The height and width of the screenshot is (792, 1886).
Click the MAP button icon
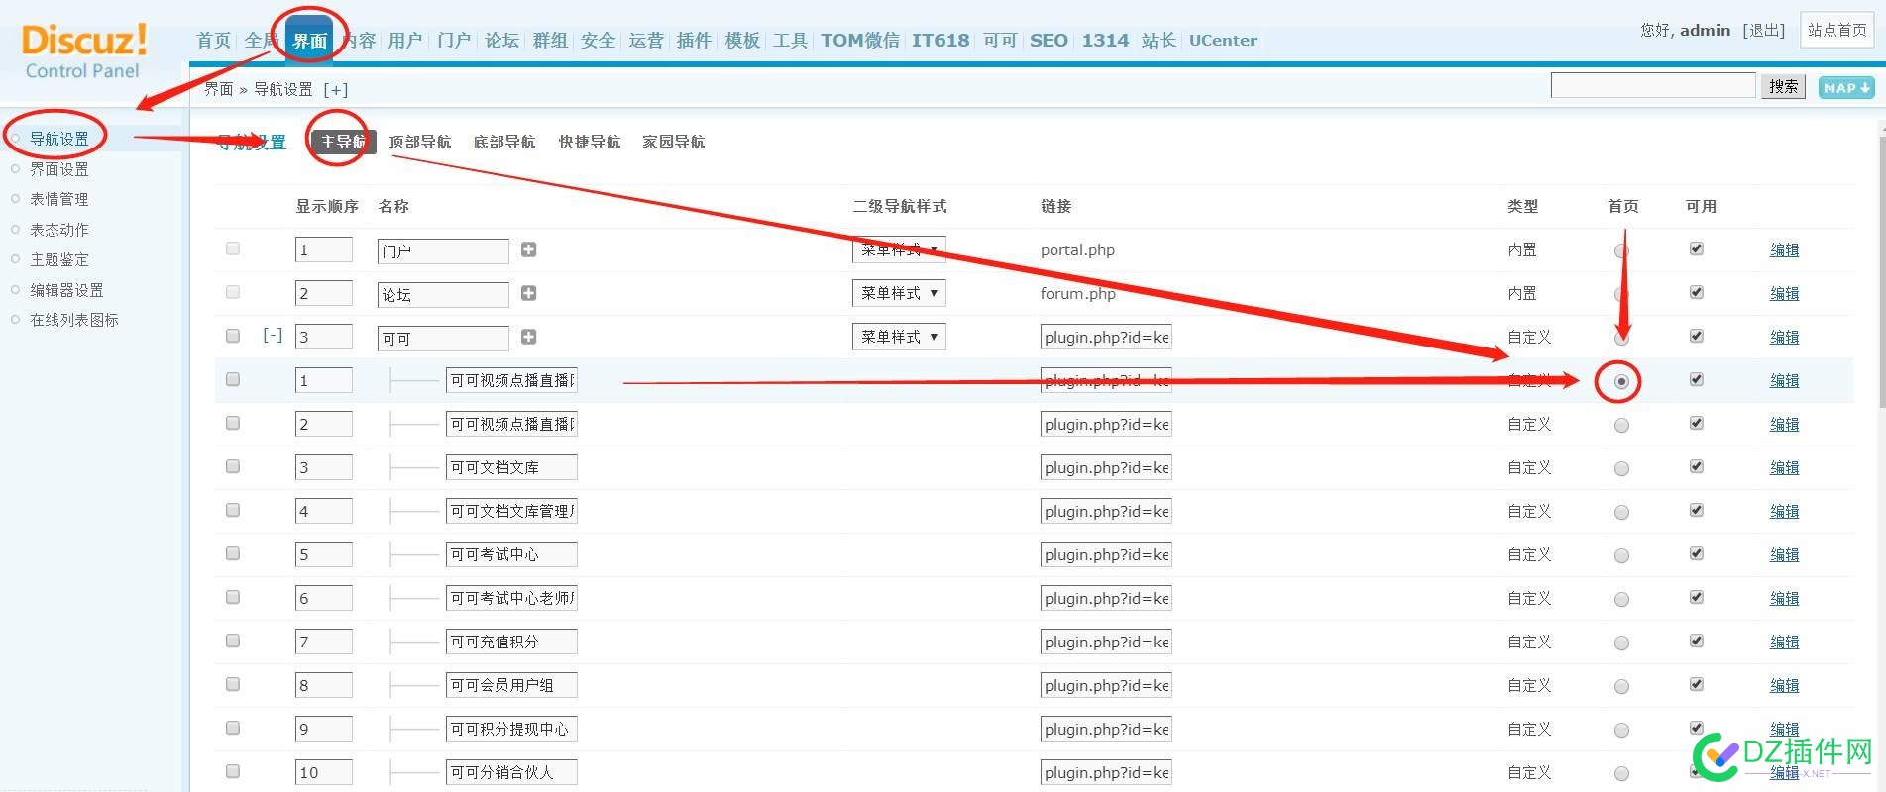1846,87
